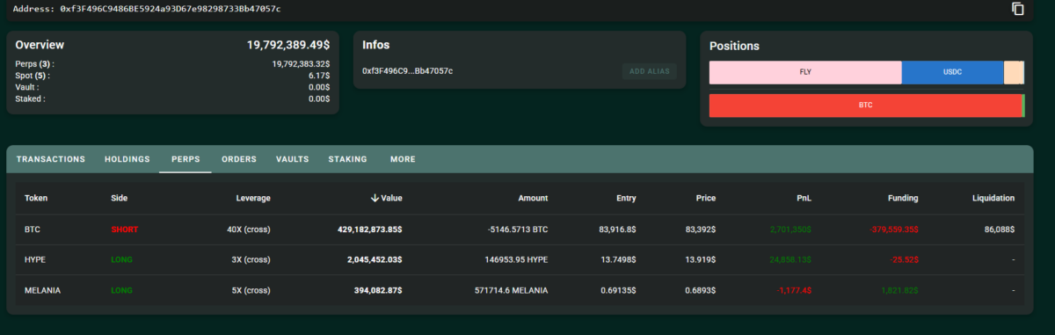Click the Vault overview row label
1055x335 pixels.
pyautogui.click(x=27, y=87)
